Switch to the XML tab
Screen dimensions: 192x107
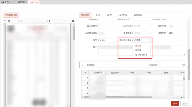[98, 15]
